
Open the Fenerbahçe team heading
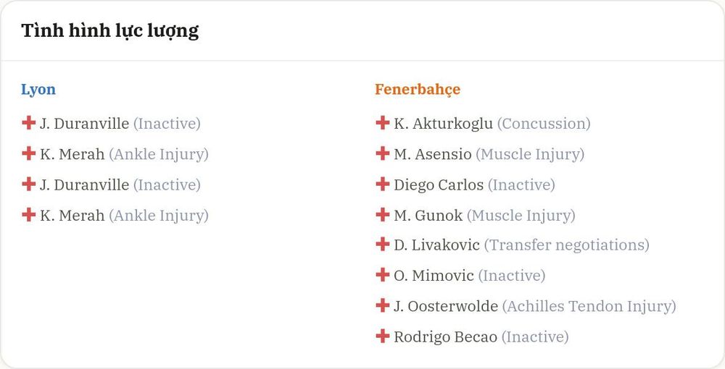(418, 90)
